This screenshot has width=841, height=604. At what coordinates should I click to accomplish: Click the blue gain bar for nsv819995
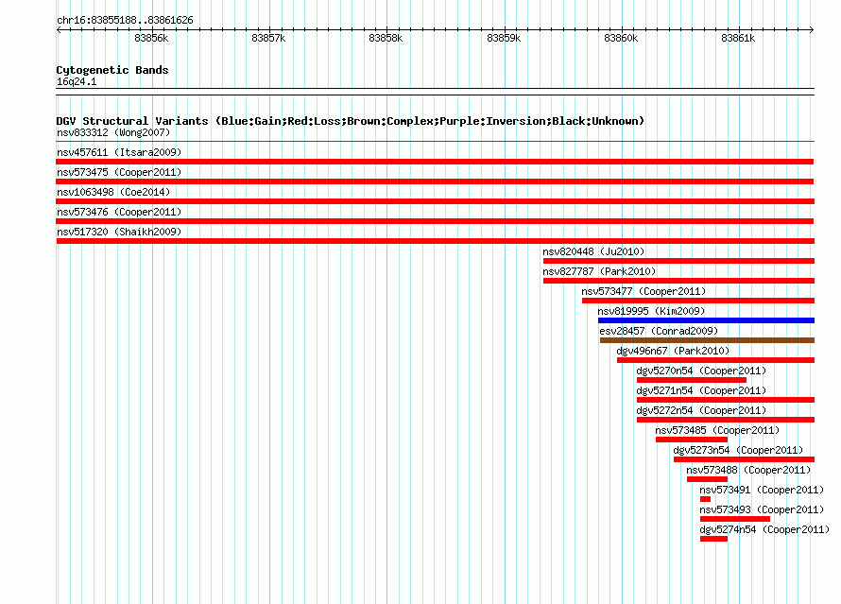706,320
